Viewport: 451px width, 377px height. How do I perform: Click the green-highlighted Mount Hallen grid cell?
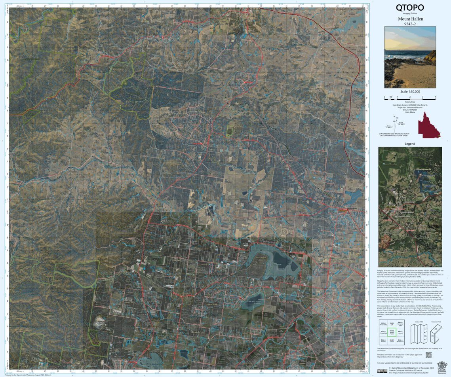tap(392, 332)
